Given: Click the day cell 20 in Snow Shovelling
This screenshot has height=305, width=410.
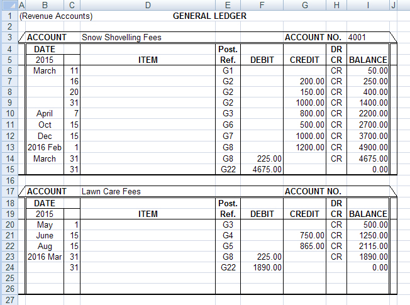Looking at the screenshot, I should point(74,92).
